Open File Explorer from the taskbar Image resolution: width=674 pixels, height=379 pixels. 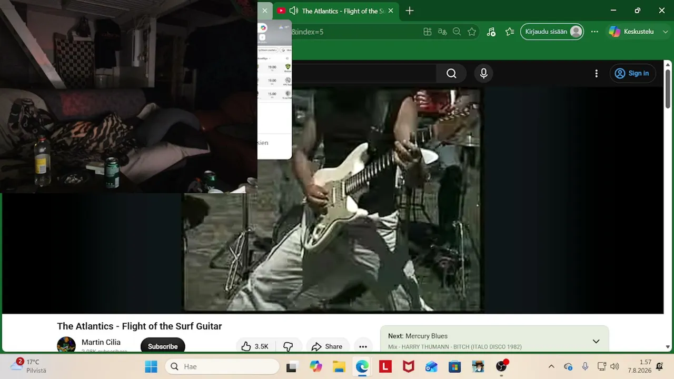(339, 366)
